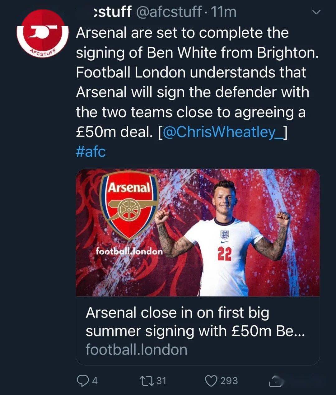Open the @afcstuff handle in the header
Screen dimensions: 336x395
170,12
